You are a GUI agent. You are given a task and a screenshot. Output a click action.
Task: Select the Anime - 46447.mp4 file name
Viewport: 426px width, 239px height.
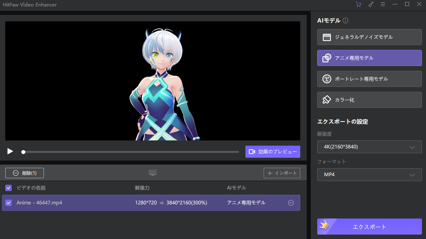39,203
